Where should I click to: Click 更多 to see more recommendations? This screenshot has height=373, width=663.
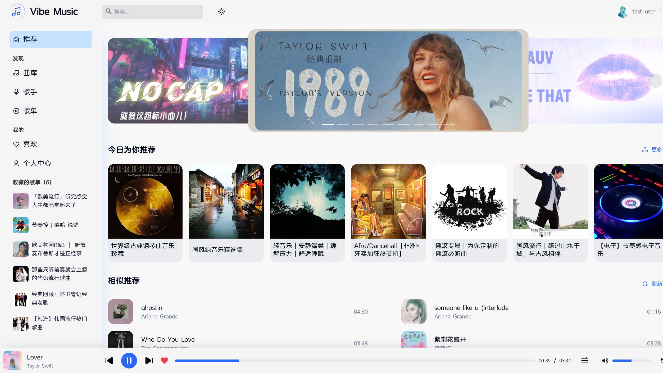tap(652, 150)
